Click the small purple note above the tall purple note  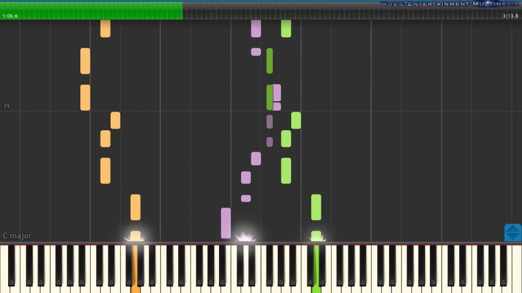pos(246,199)
